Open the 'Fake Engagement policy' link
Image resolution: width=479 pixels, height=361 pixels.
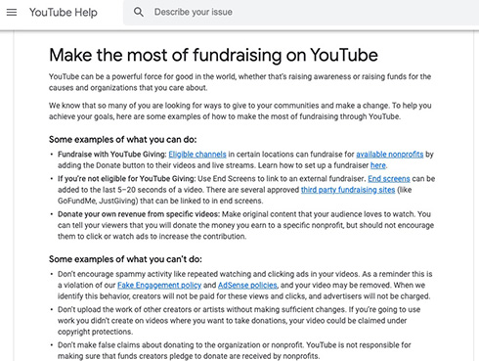pos(159,285)
